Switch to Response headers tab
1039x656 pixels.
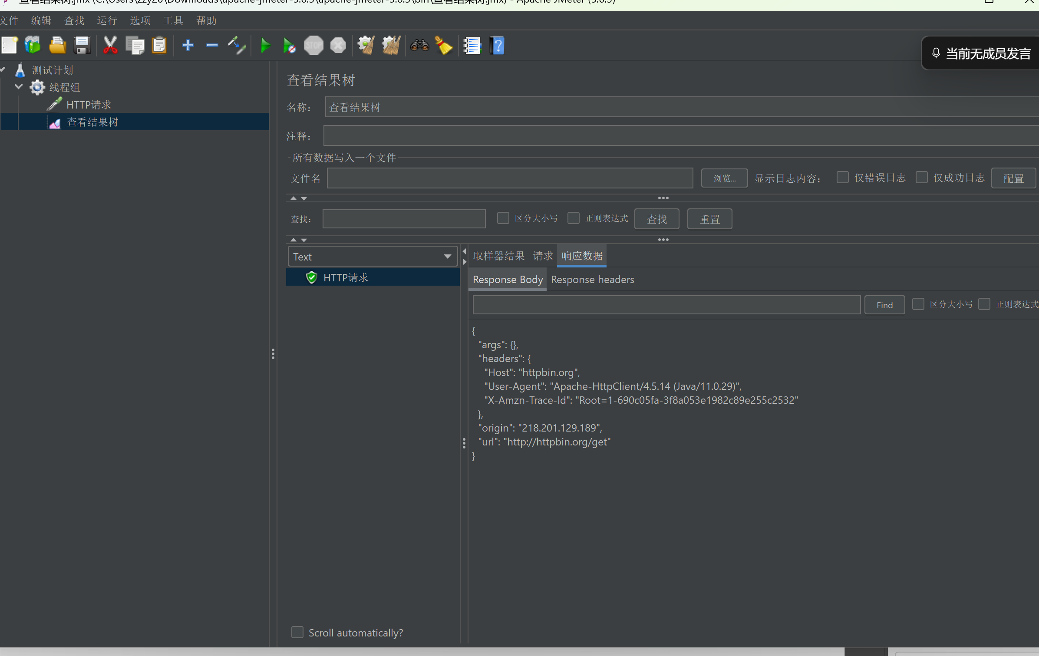[592, 280]
